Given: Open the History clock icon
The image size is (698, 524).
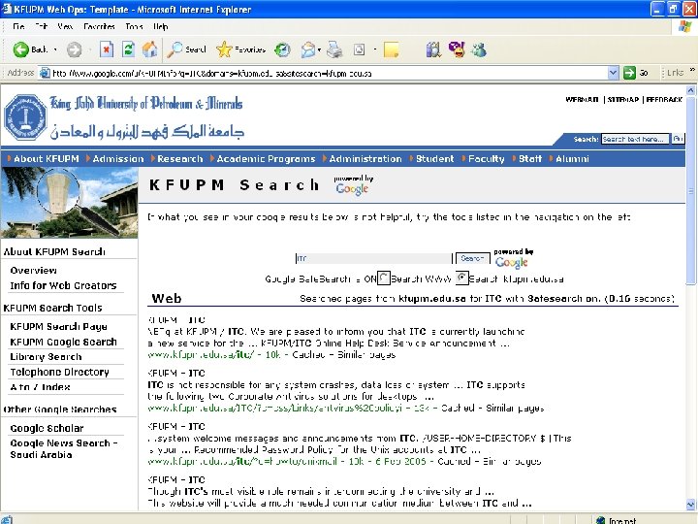Looking at the screenshot, I should [282, 49].
